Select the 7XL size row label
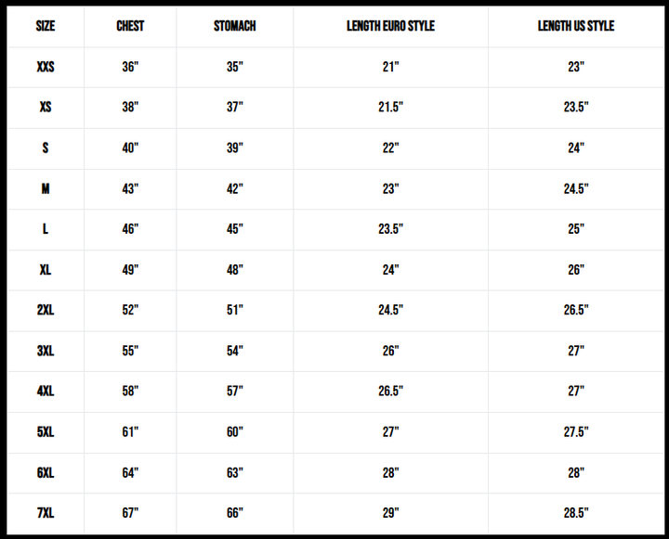Viewport: 669px width, 539px height. (x=46, y=513)
